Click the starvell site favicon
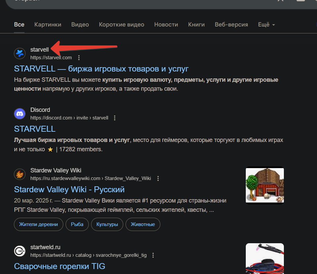317x274 pixels. 20,54
